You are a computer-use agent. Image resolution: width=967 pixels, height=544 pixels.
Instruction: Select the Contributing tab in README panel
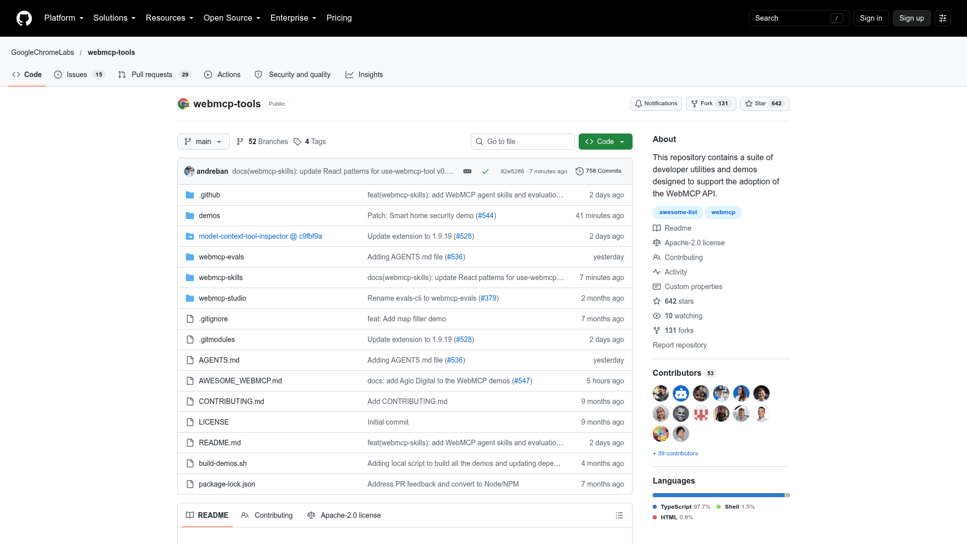(x=267, y=515)
